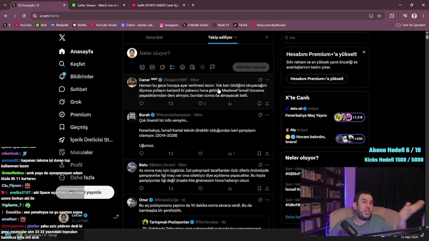Viewport: 429px width, 241px height.
Task: Open Chrome tab search dropdown
Action: (x=5, y=5)
